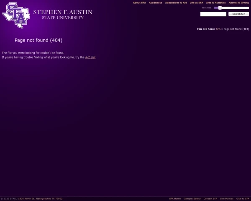Open the About SFA menu
The height and width of the screenshot is (201, 251).
coord(139,3)
